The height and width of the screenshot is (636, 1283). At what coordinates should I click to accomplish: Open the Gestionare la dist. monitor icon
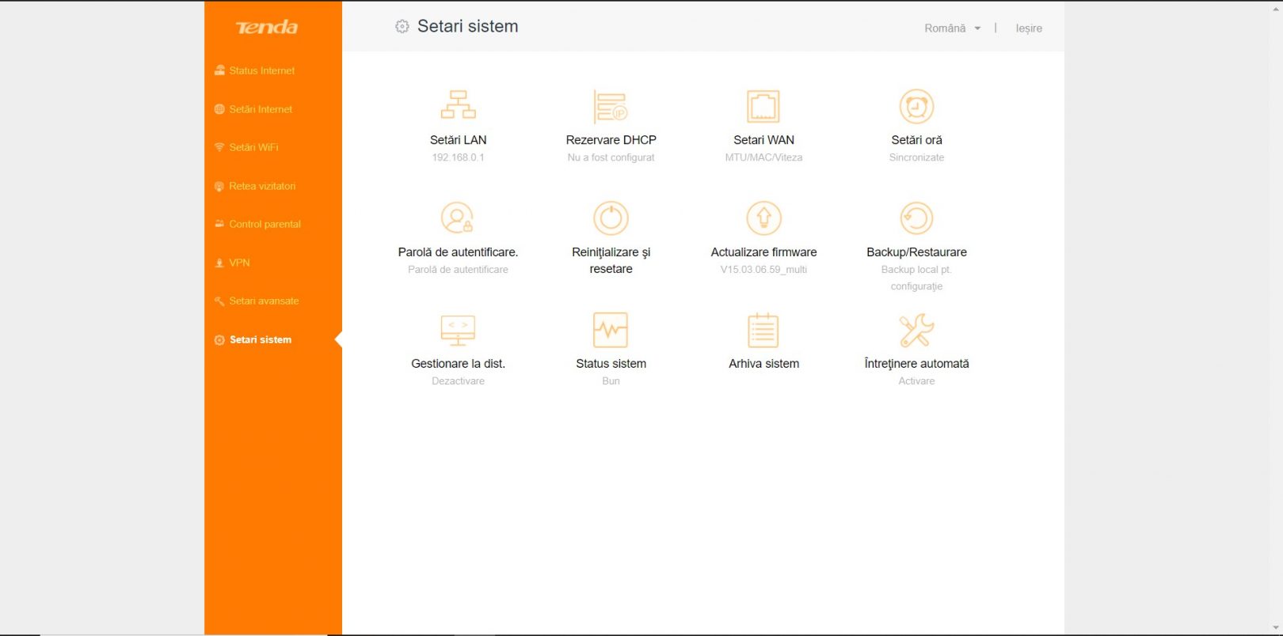pos(458,330)
